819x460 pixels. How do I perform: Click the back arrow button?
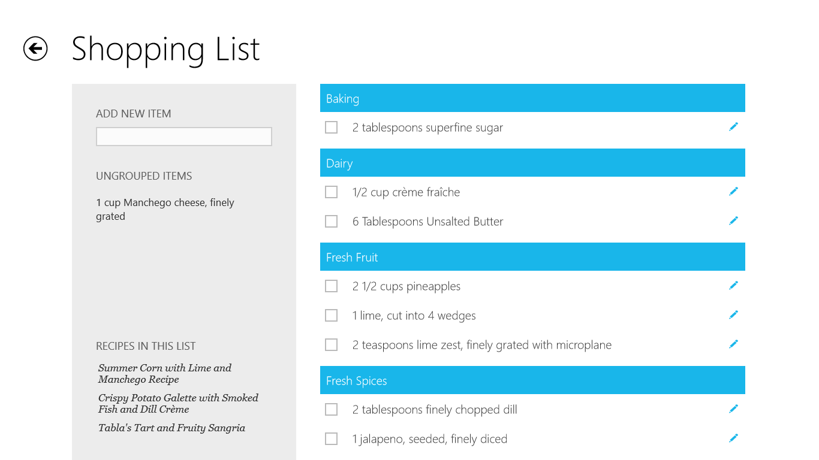(35, 49)
